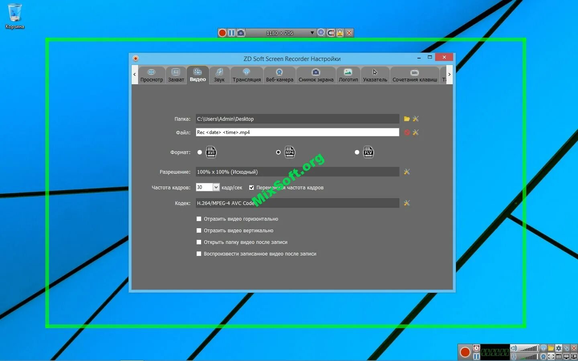Select window capture mode icon in control panel
The width and height of the screenshot is (578, 361).
559,357
